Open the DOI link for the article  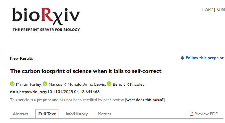(59, 92)
